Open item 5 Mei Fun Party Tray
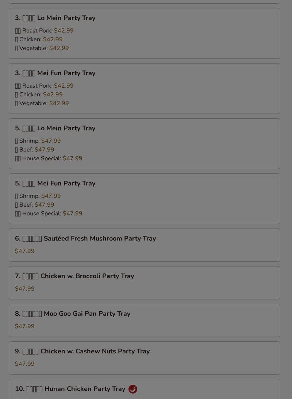 point(145,199)
